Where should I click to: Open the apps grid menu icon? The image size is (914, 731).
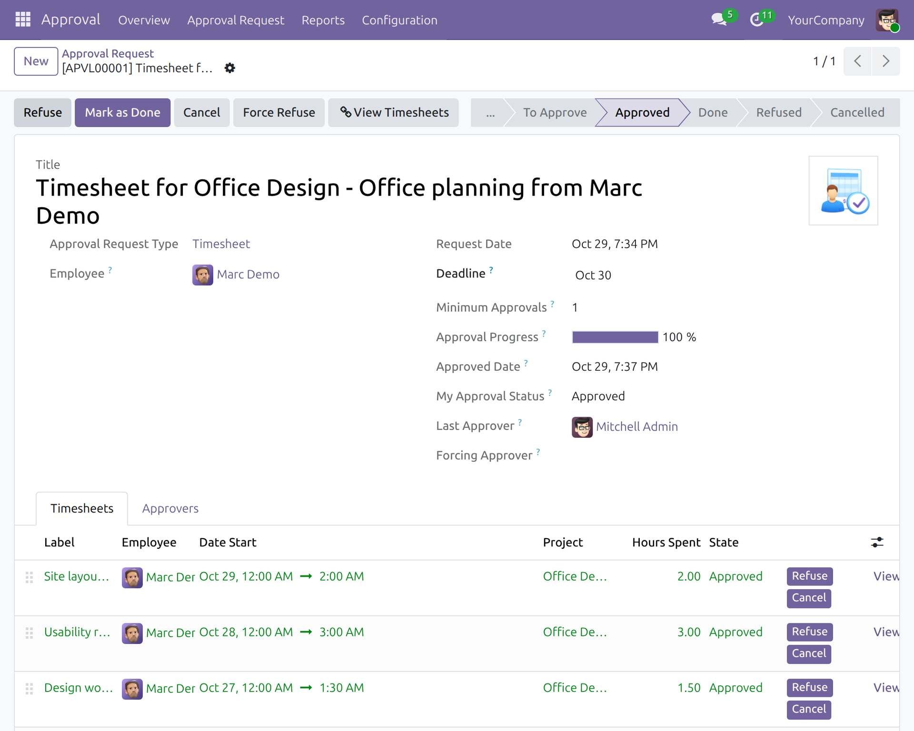(x=23, y=20)
